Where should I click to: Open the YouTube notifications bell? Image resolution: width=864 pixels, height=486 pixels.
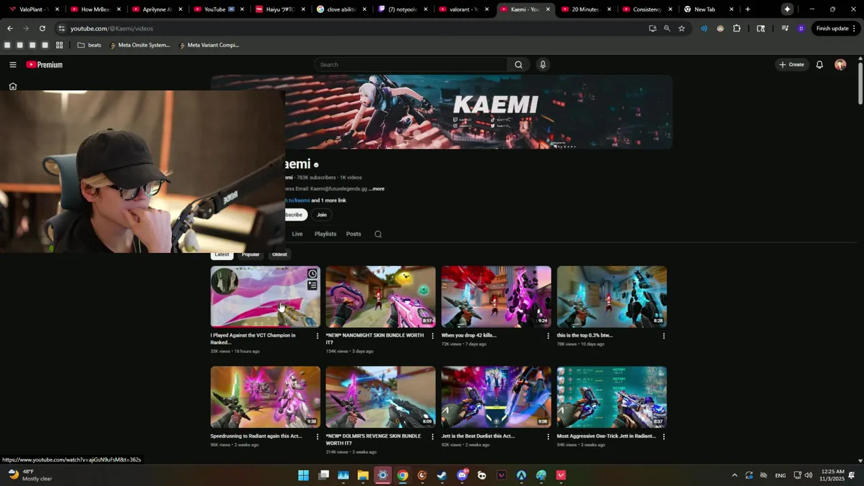pos(819,65)
